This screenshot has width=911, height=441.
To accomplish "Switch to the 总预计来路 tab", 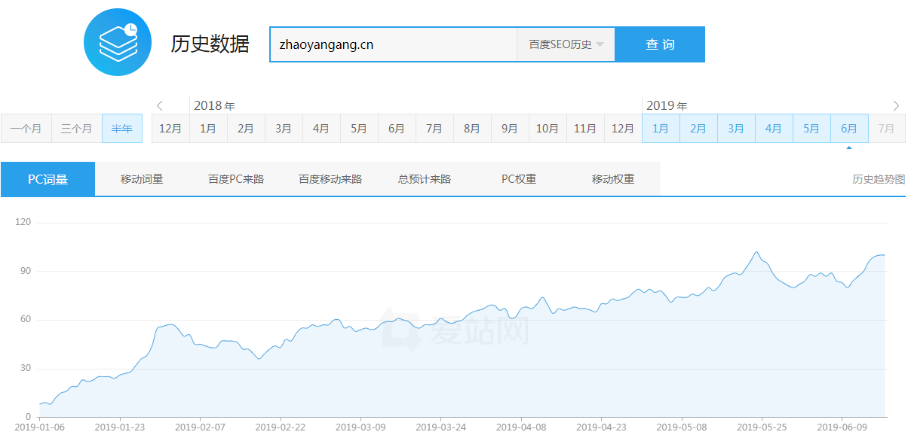I will click(423, 178).
